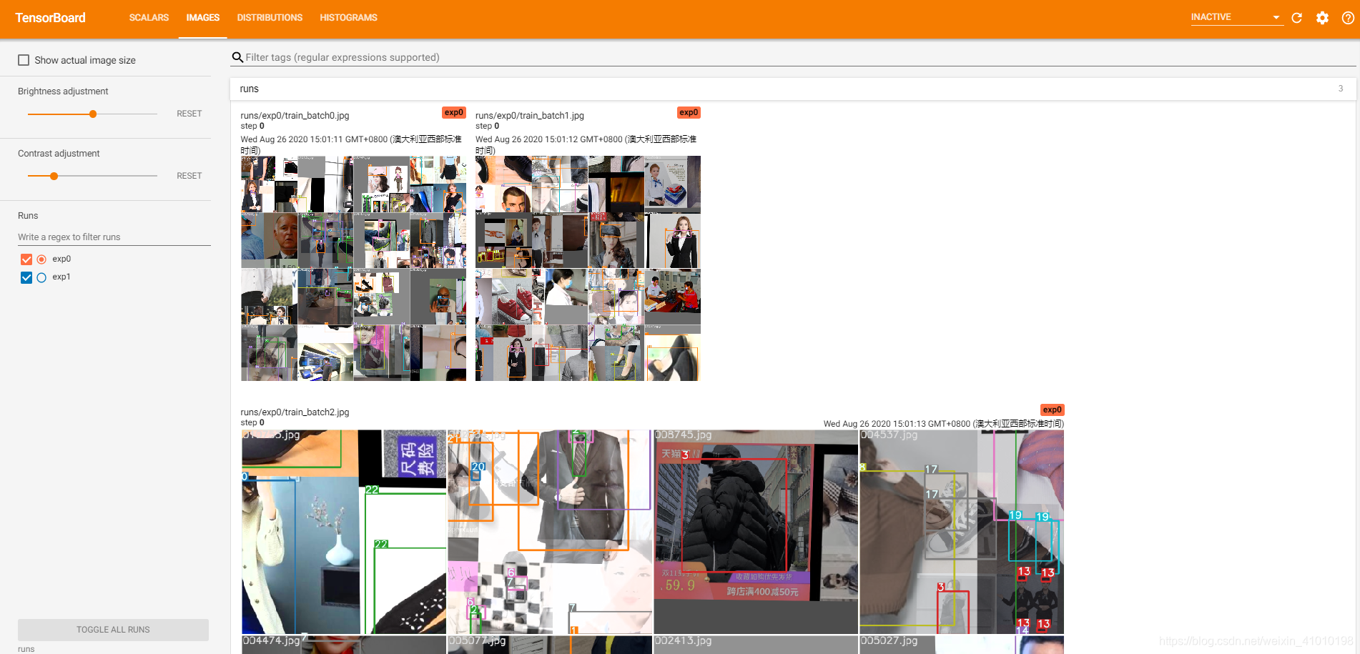Click exp0 badge on train_batch2 card
The height and width of the screenshot is (654, 1360).
click(1053, 410)
